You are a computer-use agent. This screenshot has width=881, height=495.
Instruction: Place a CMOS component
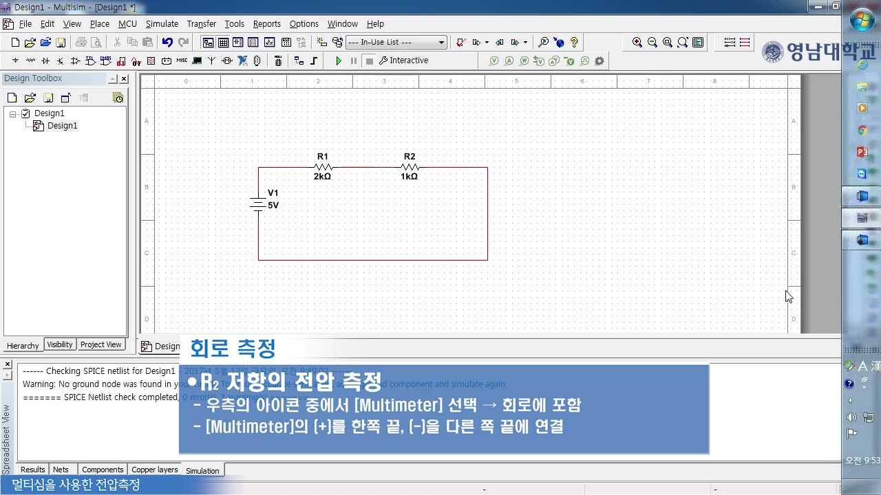[106, 60]
